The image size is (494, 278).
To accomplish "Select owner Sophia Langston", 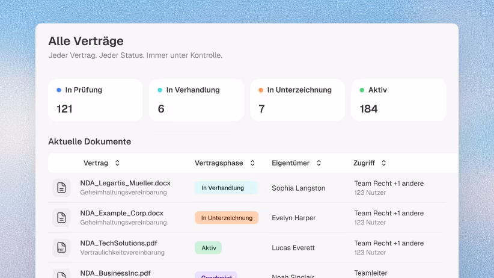I will [x=298, y=188].
